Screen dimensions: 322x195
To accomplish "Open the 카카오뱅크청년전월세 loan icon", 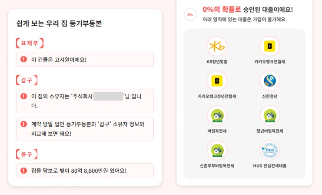I will click(x=217, y=81).
